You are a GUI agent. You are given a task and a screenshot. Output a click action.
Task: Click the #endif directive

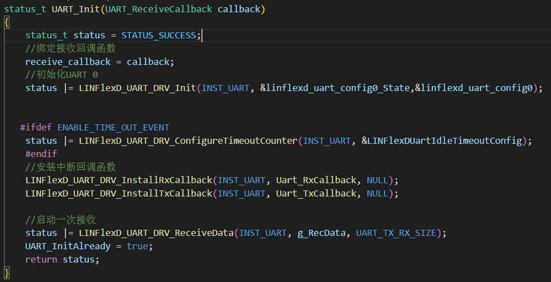pos(41,154)
